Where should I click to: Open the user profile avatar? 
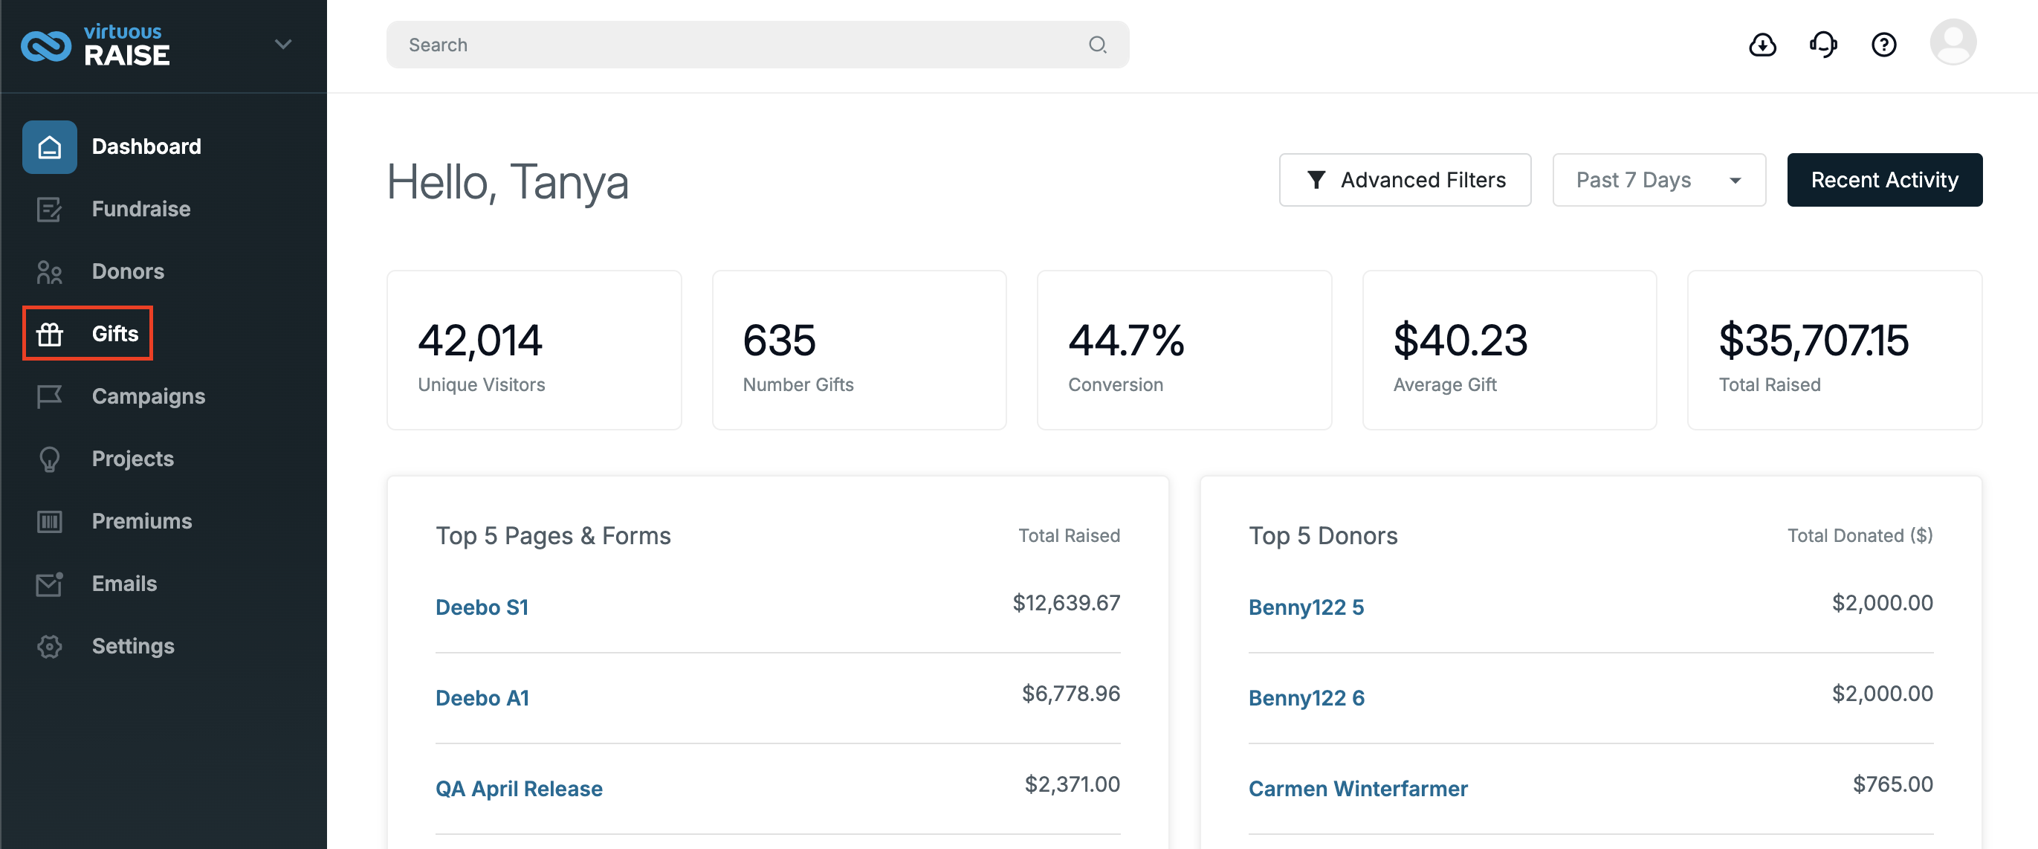coord(1953,42)
